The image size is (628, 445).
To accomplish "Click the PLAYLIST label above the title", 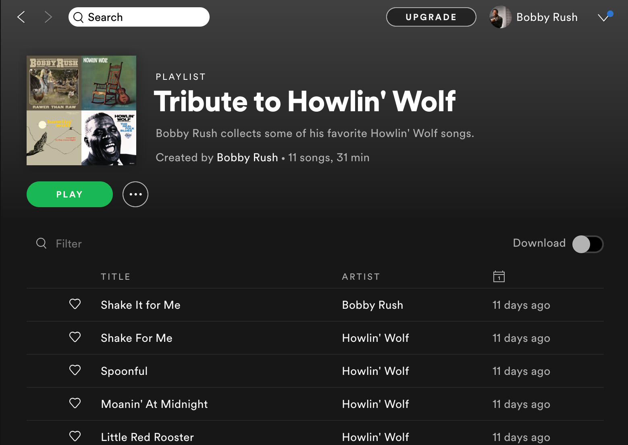I will (181, 77).
